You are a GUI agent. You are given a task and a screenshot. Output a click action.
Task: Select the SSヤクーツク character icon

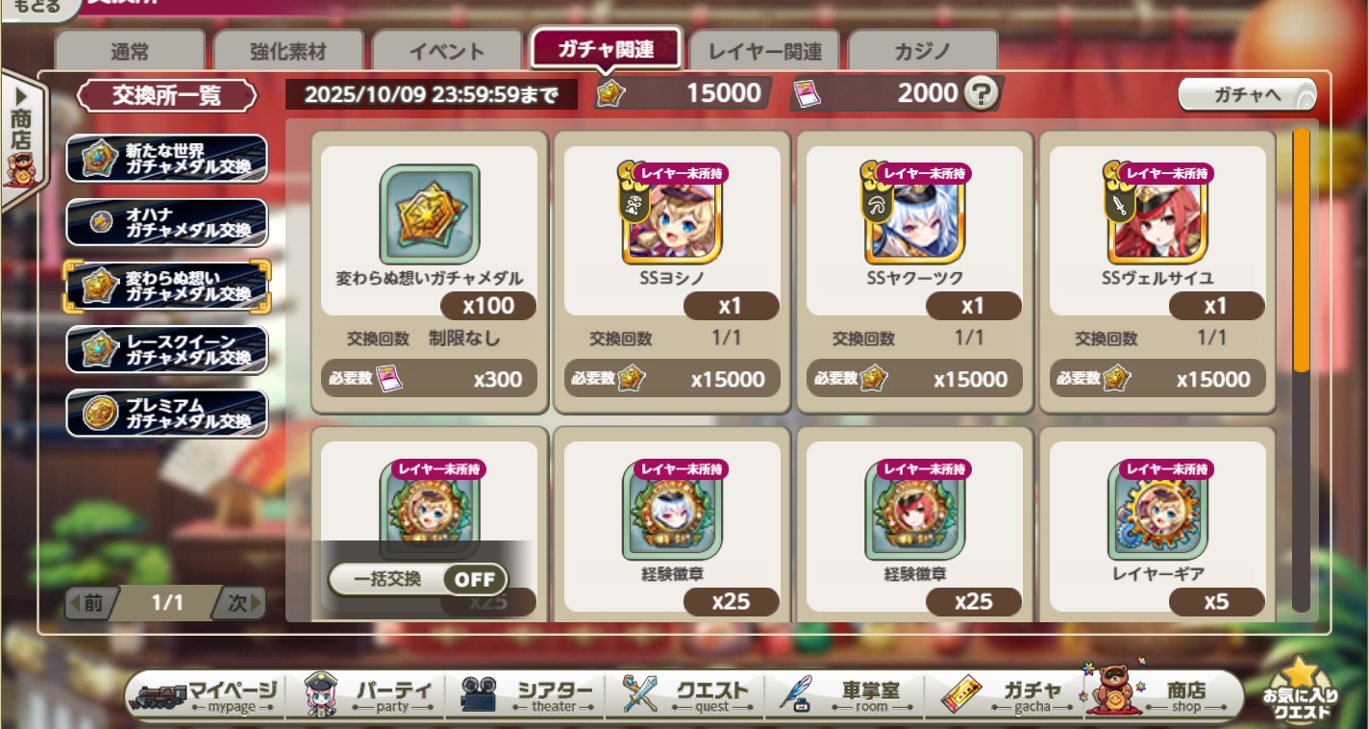[915, 216]
